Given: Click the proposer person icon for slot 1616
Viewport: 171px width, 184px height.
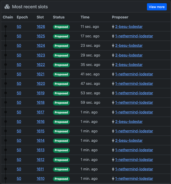Looking at the screenshot, I should [x=113, y=122].
